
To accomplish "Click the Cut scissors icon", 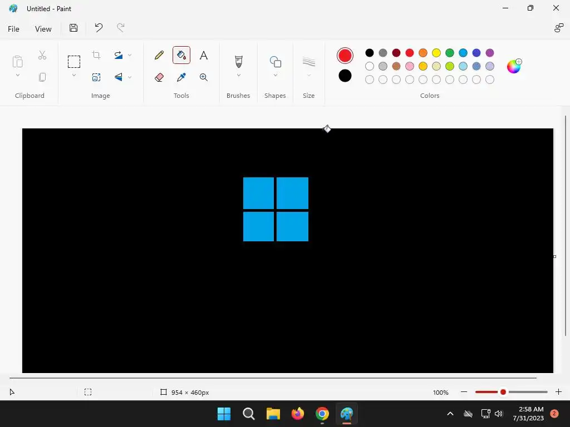I will pyautogui.click(x=42, y=55).
